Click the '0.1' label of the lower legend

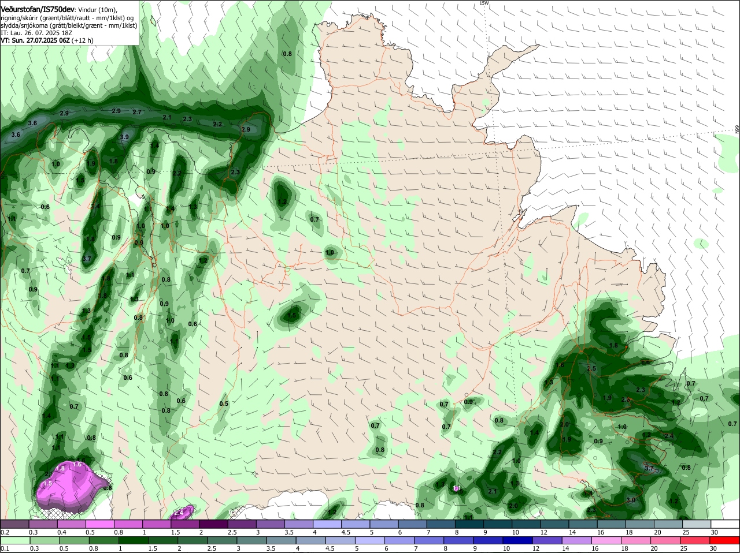[x=5, y=548]
